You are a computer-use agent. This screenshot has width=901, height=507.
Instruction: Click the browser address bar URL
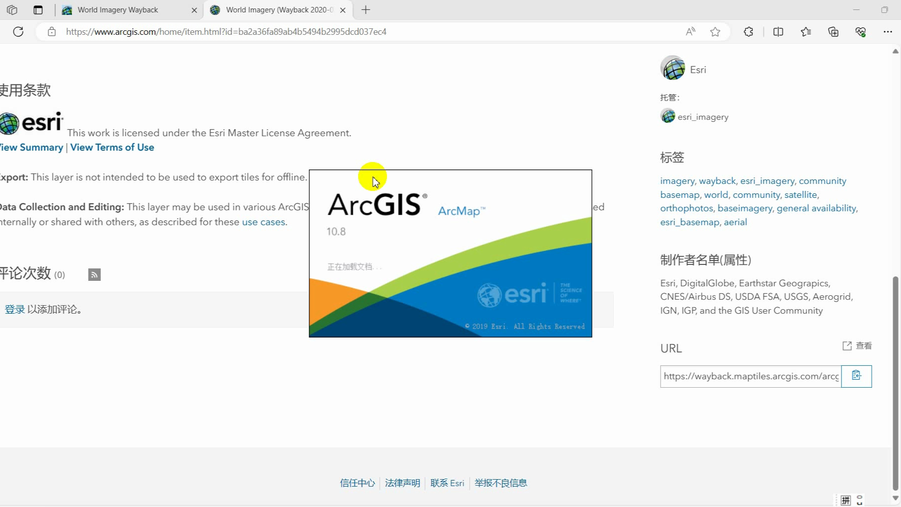pyautogui.click(x=226, y=32)
